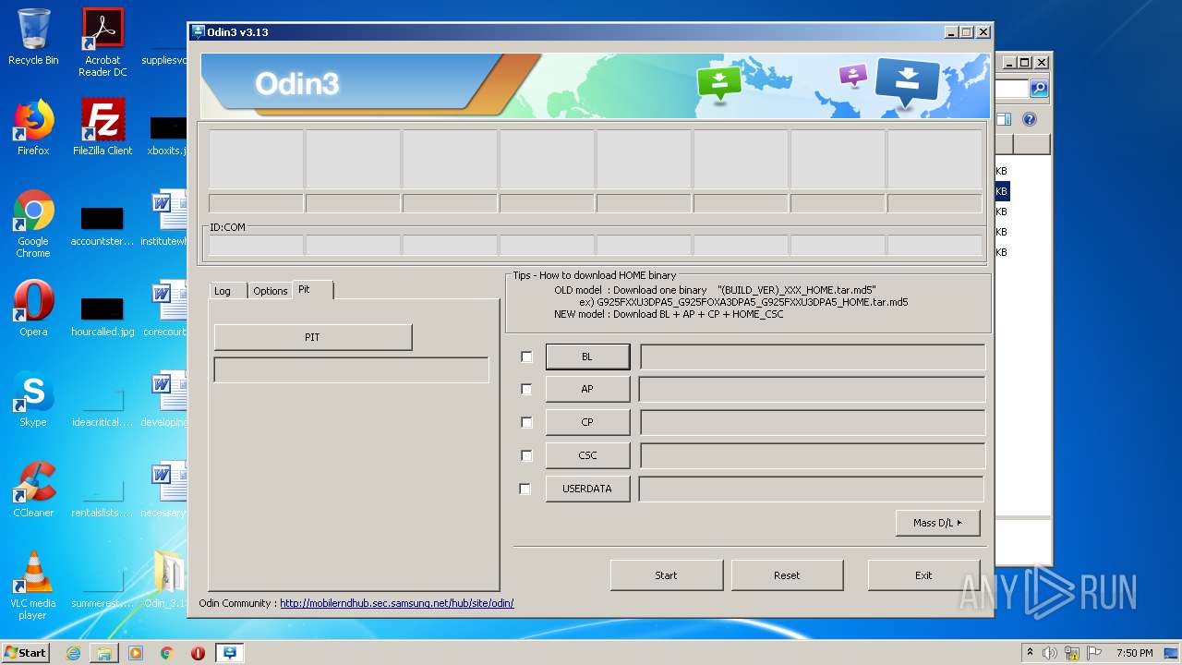Screen dimensions: 1182x665
Task: Click the help icon in Explorer window
Action: coord(1030,119)
